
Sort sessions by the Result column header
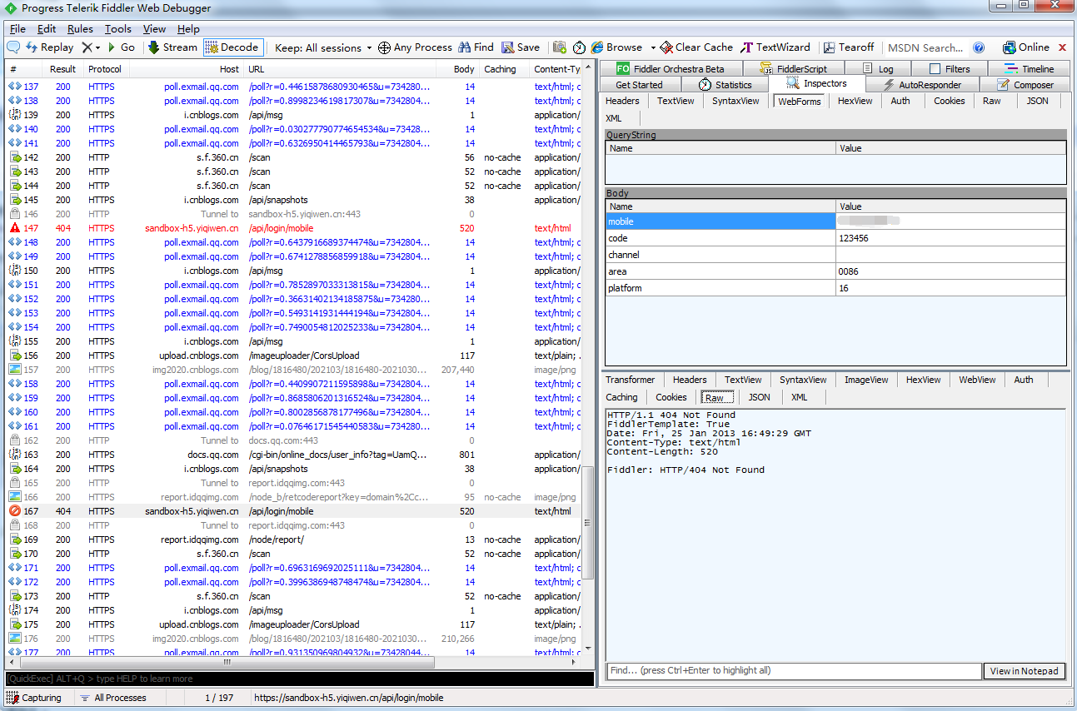tap(62, 69)
